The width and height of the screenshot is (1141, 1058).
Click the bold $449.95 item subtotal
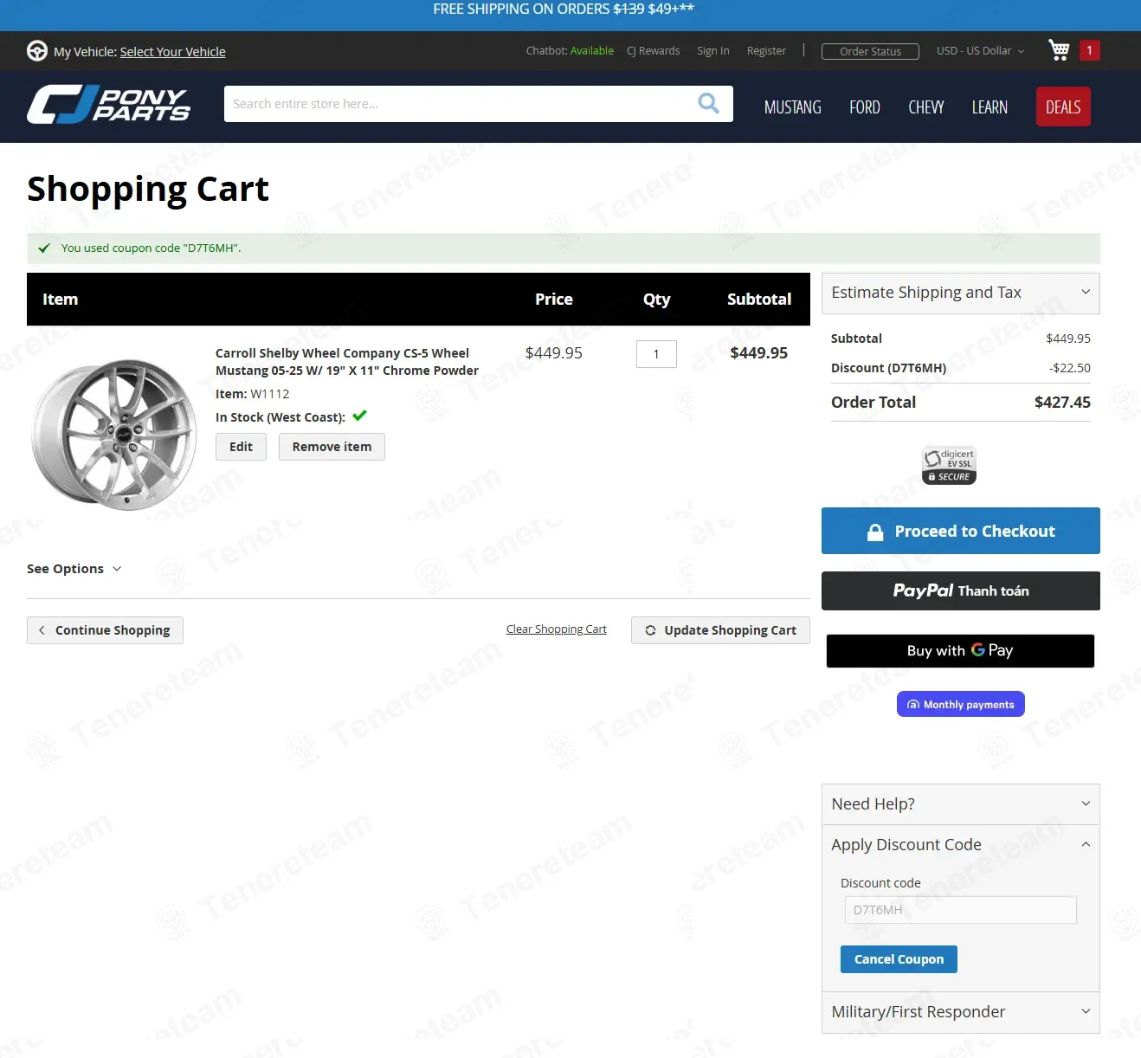click(758, 353)
